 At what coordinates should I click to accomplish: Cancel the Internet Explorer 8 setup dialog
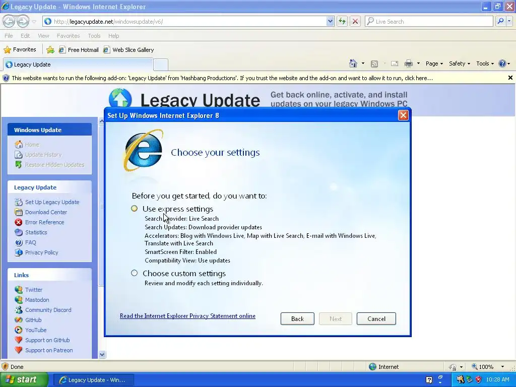pos(376,318)
